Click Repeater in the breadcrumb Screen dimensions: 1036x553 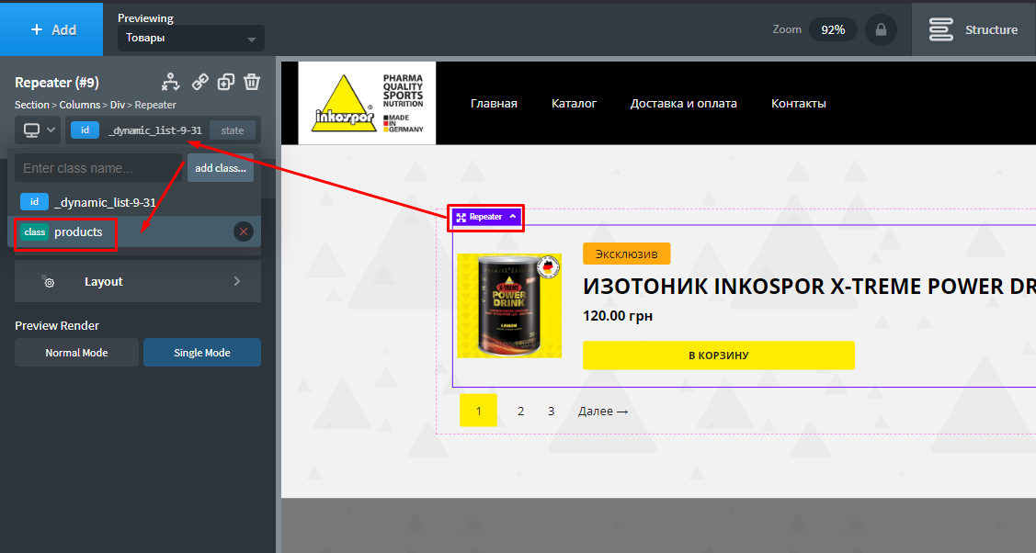(155, 105)
